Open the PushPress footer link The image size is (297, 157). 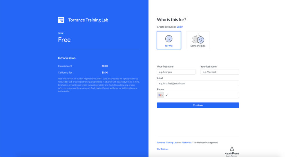(186, 143)
